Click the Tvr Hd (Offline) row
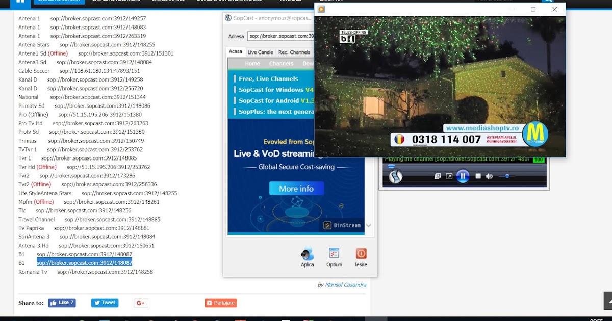The width and height of the screenshot is (612, 321). coord(84,167)
